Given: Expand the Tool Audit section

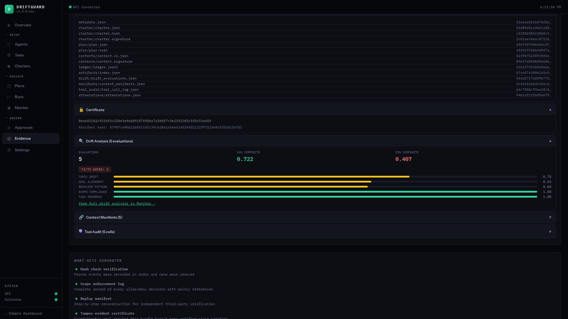Looking at the screenshot, I should click(550, 231).
